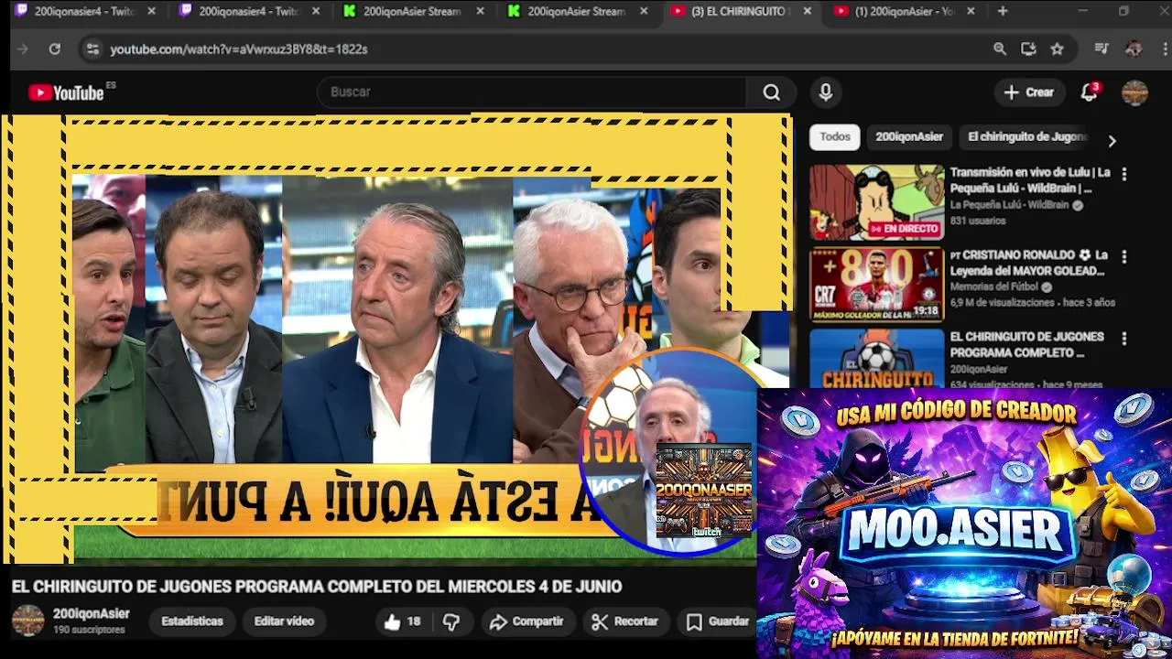Open title Transmisión en vivo de Lulu

[x=1030, y=180]
